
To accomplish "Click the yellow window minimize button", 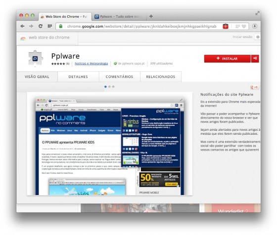I will (x=27, y=15).
